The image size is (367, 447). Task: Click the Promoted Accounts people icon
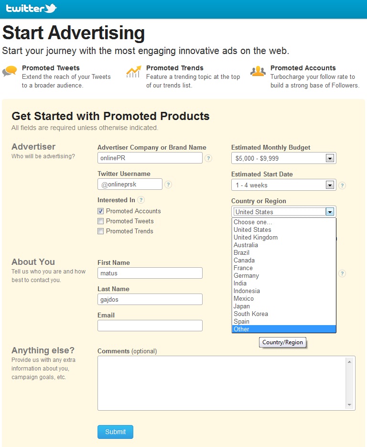(258, 71)
